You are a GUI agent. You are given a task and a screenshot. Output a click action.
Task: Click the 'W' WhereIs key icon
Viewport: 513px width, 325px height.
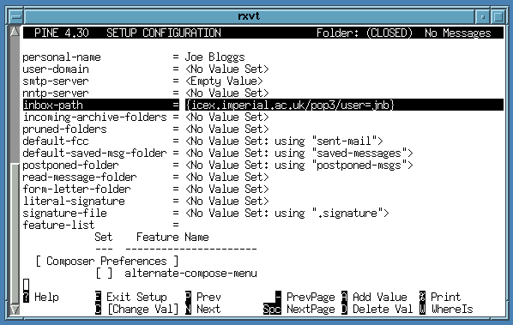point(422,309)
